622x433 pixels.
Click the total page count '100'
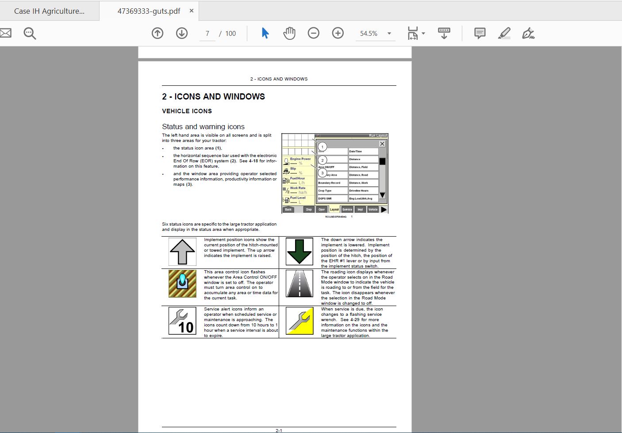(230, 34)
